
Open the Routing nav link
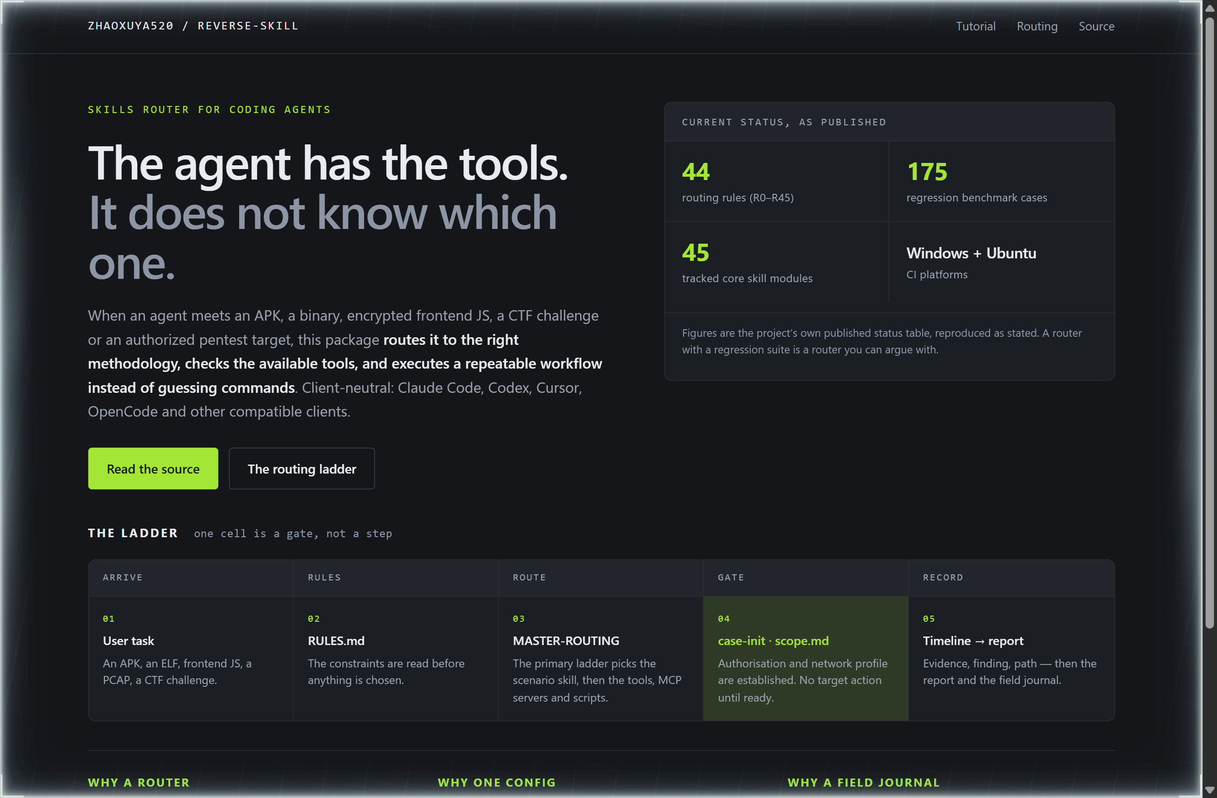pyautogui.click(x=1036, y=26)
